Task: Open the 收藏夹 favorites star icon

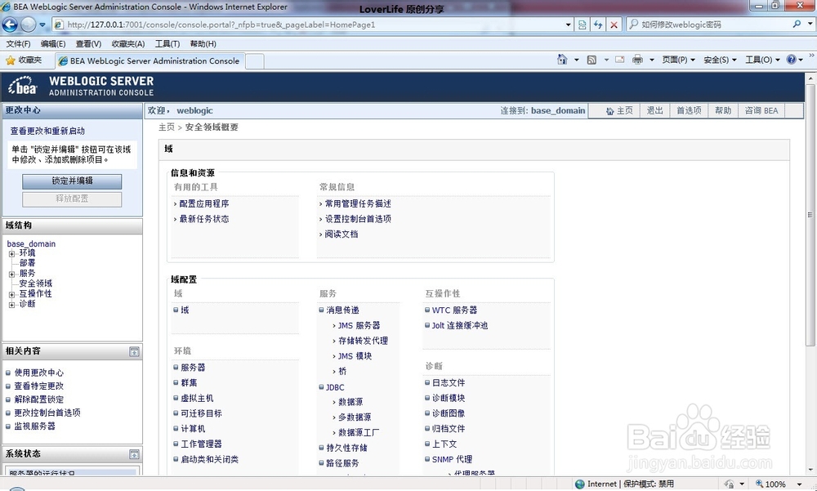Action: 11,60
